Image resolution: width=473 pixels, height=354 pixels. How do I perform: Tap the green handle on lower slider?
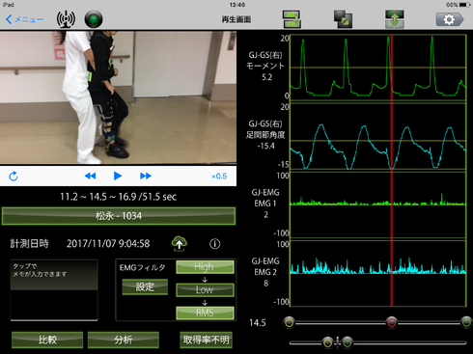tap(348, 342)
